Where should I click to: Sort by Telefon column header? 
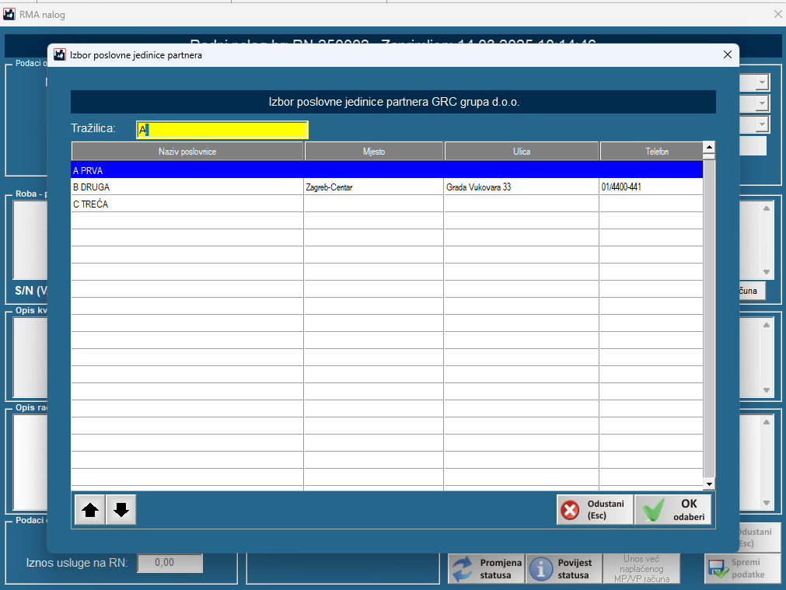652,152
